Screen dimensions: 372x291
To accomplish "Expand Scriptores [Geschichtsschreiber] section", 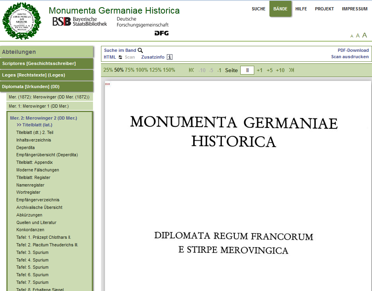I will pos(46,63).
